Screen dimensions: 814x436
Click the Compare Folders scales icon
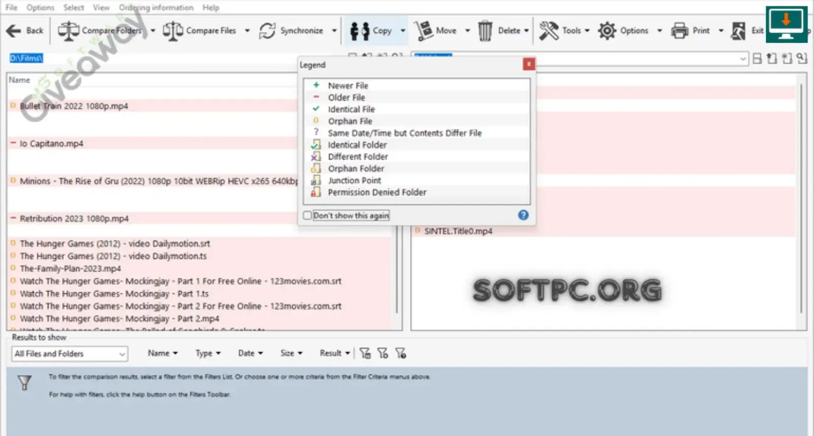[68, 30]
